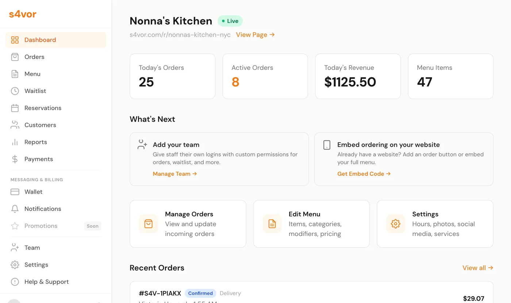Open Reports using the bar chart icon

pos(15,142)
